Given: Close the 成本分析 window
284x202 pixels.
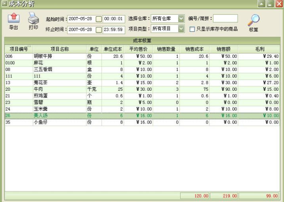Looking at the screenshot, I should (279, 4).
